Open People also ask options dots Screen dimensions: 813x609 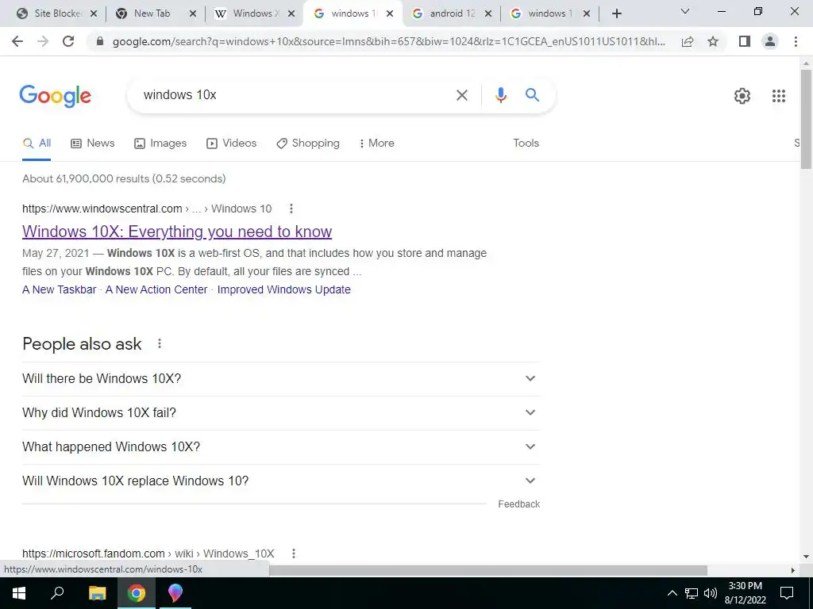(159, 343)
